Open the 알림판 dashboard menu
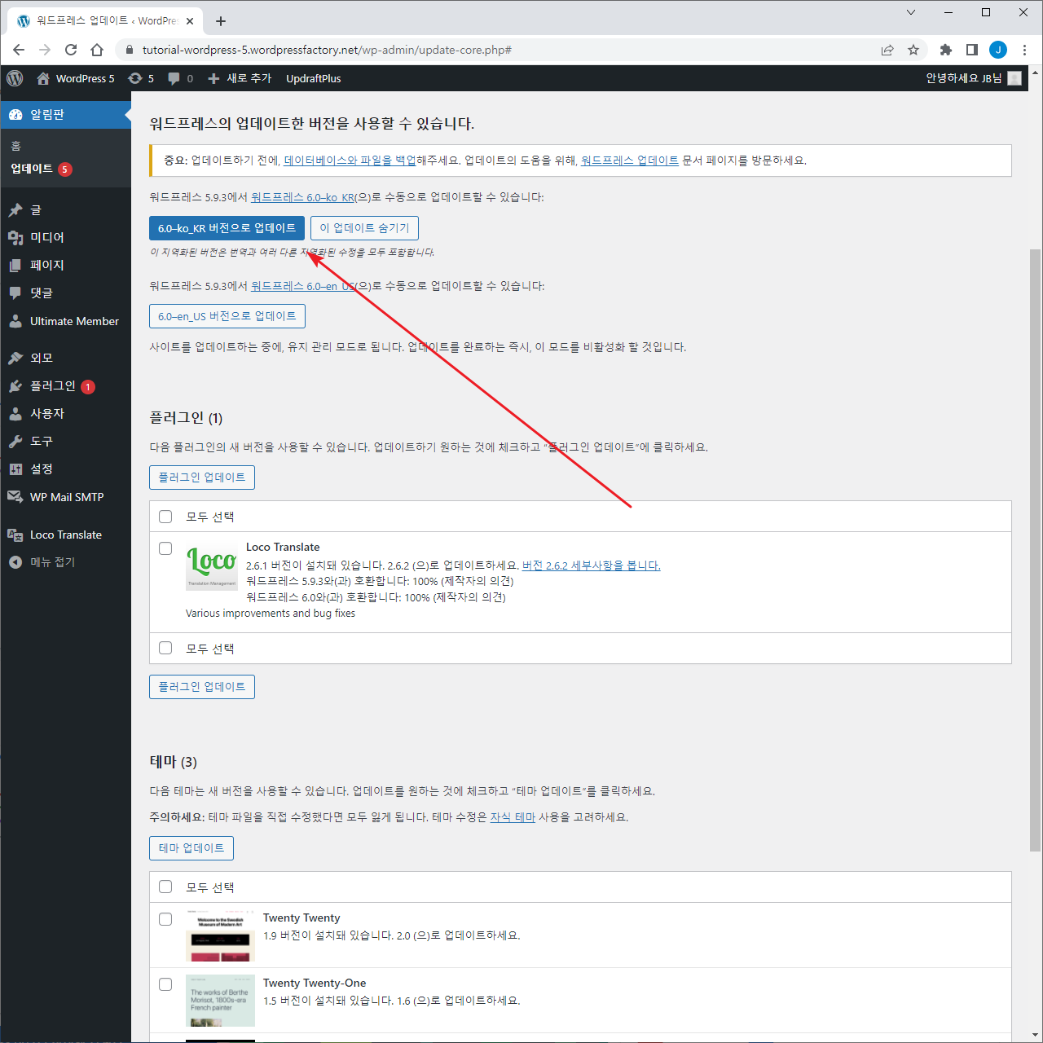The height and width of the screenshot is (1043, 1043). 65,115
